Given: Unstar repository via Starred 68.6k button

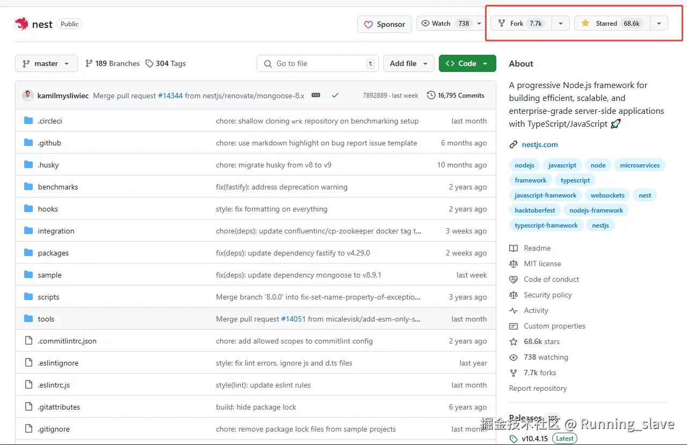Looking at the screenshot, I should point(612,23).
